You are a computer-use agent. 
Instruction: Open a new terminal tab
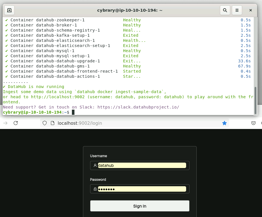[9, 10]
